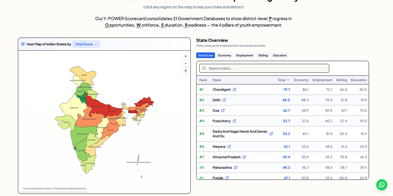Click the Education column header
Screen dimensions: 393x196
click(359, 80)
